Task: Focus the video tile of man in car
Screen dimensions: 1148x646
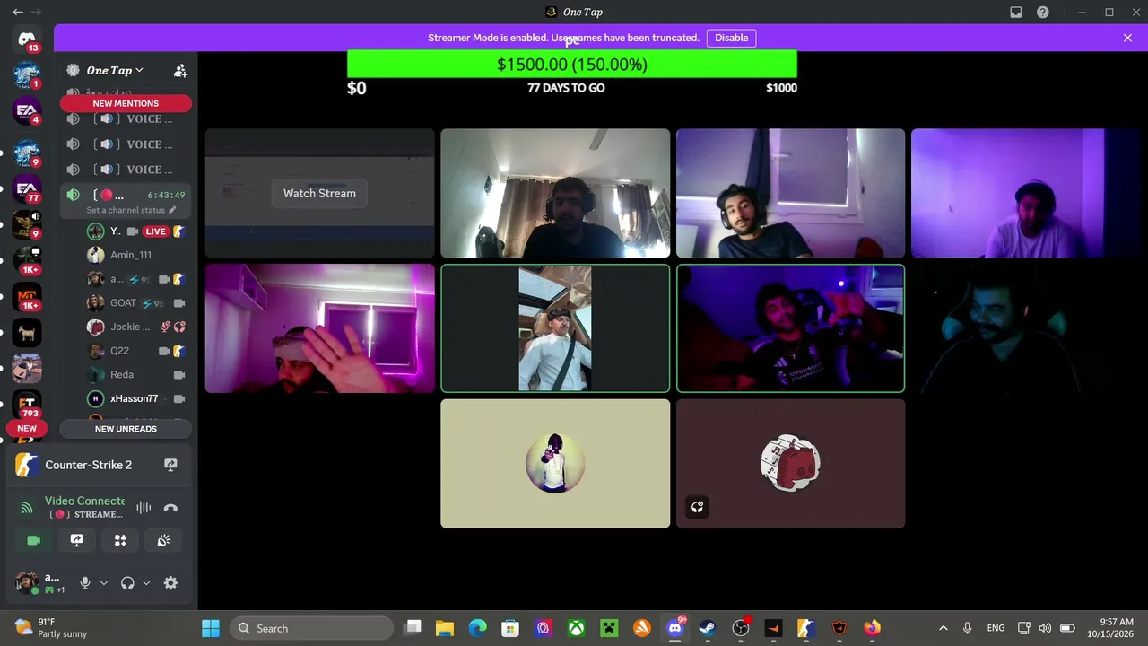Action: tap(555, 328)
